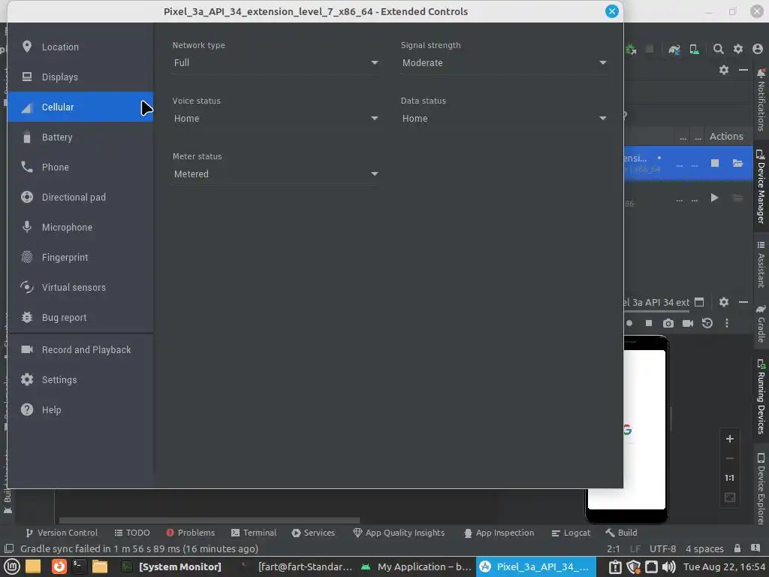The width and height of the screenshot is (769, 577).
Task: Open the Directional pad controls
Action: coord(80,198)
